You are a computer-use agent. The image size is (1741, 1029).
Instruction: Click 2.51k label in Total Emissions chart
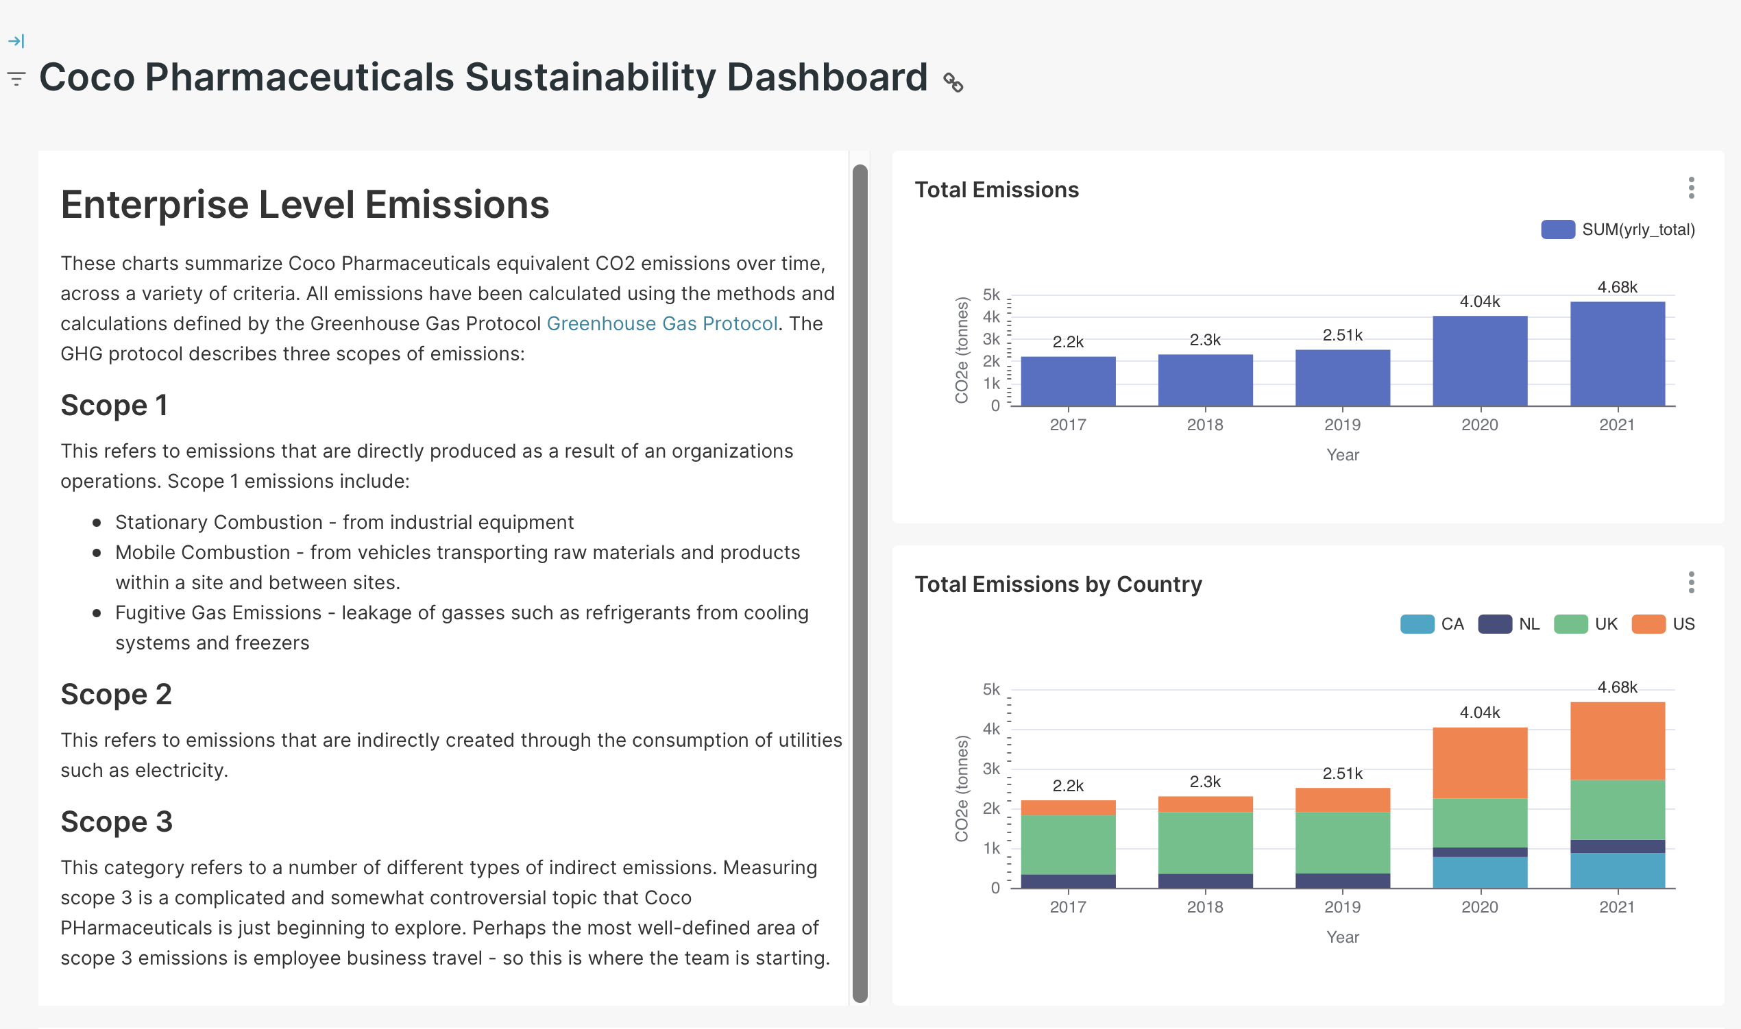pos(1343,336)
